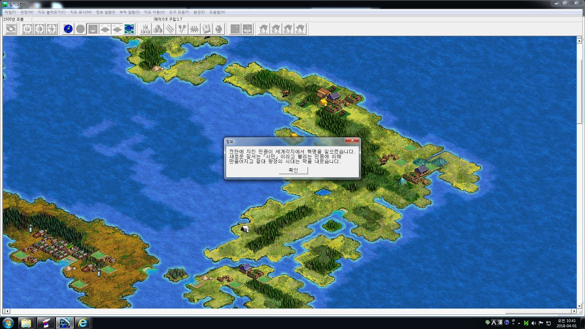This screenshot has width=585, height=329.
Task: Close the 정보 dialog with the X
Action: pos(352,141)
